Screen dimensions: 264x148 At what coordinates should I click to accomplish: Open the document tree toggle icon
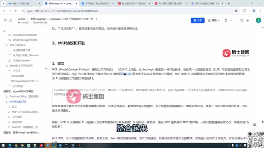tap(5, 21)
